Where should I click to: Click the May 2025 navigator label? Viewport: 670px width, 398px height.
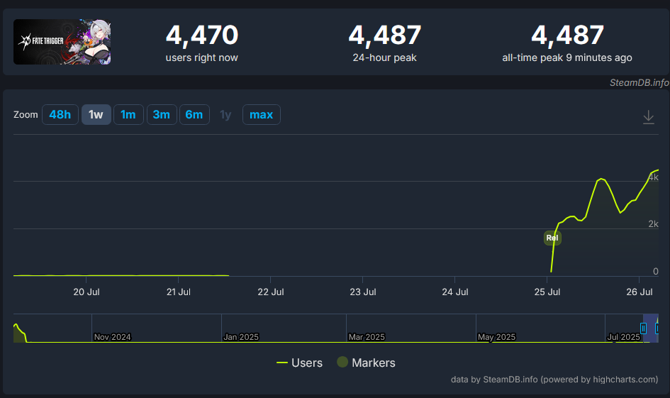(496, 337)
